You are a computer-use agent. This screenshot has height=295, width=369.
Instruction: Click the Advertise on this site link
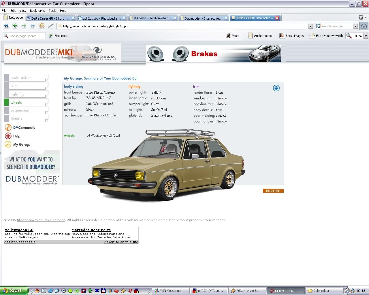pos(121,242)
